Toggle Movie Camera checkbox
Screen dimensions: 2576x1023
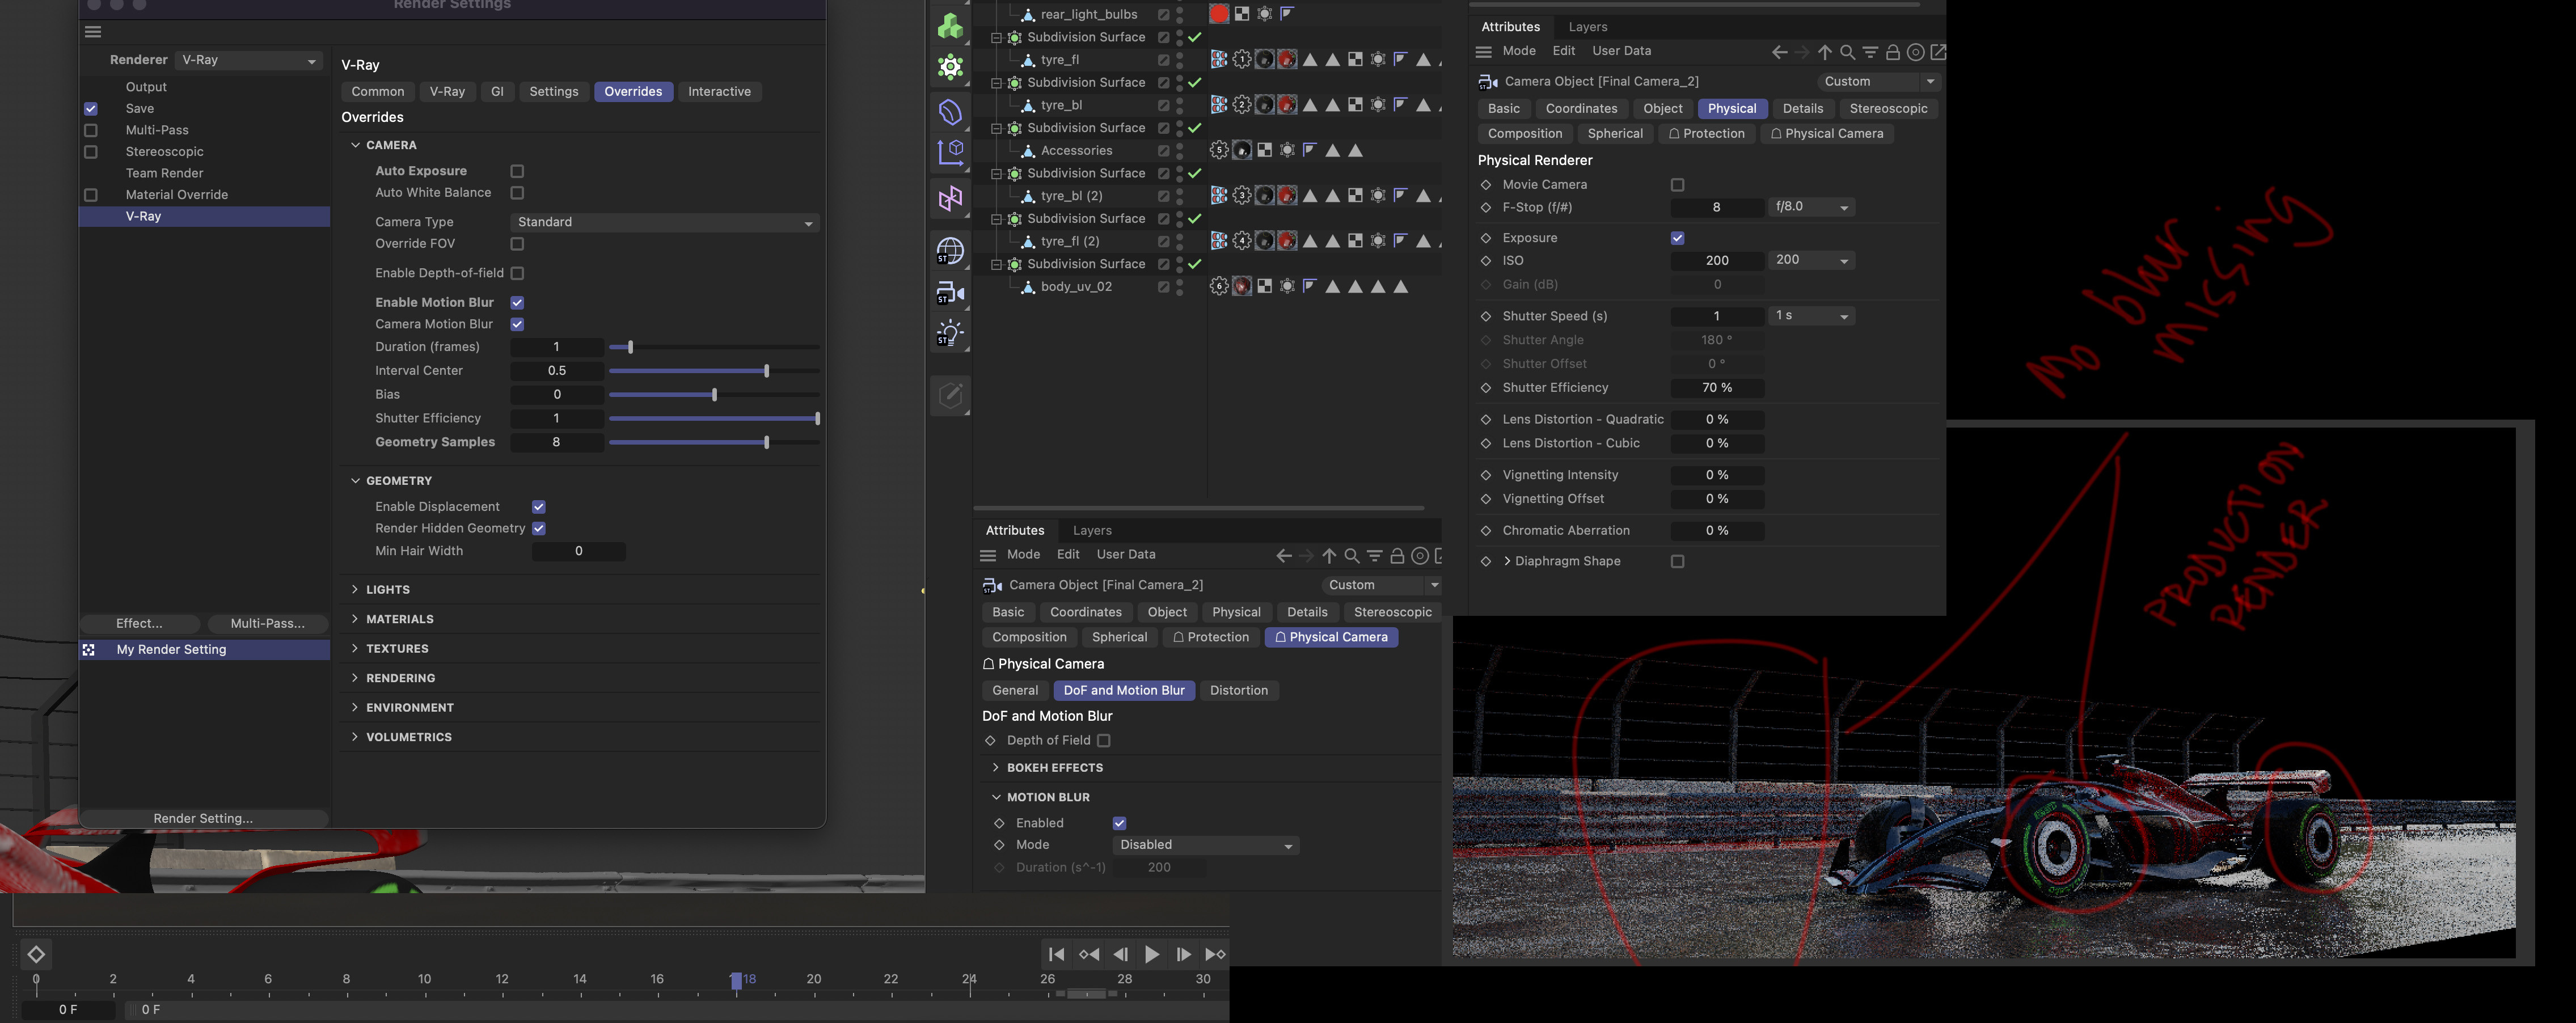pos(1677,185)
